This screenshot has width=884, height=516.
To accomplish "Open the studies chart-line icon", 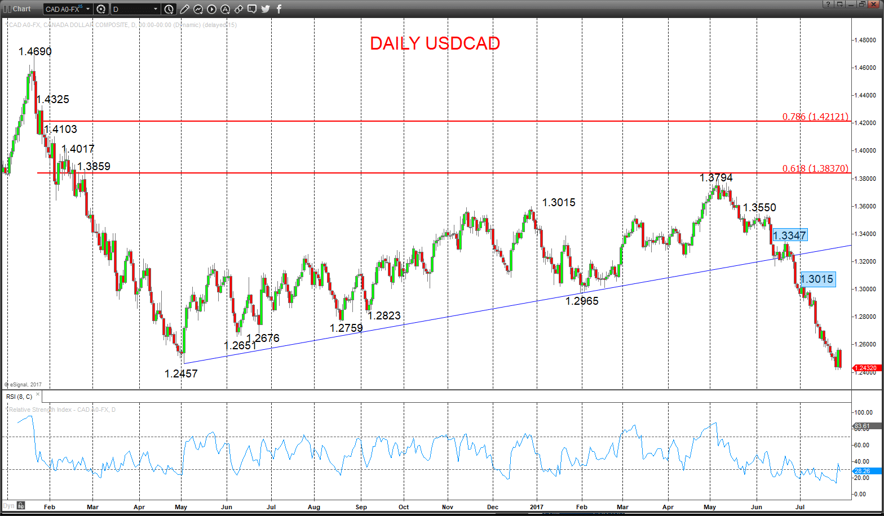I will click(x=198, y=9).
